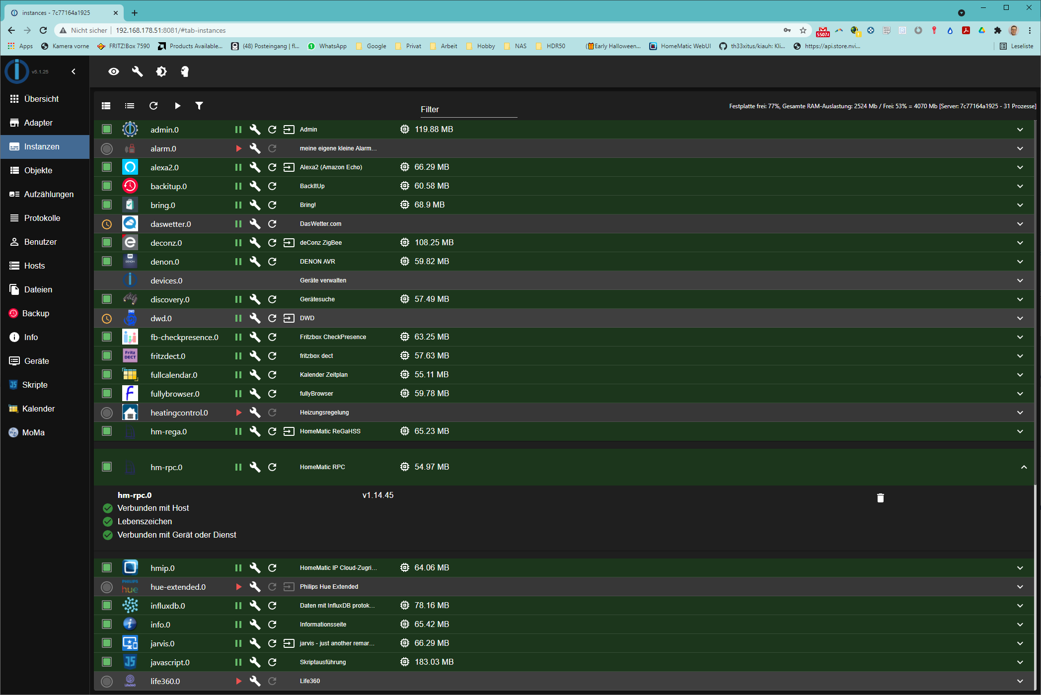Toggle the backitup.0 status checkbox
Image resolution: width=1041 pixels, height=695 pixels.
click(107, 186)
